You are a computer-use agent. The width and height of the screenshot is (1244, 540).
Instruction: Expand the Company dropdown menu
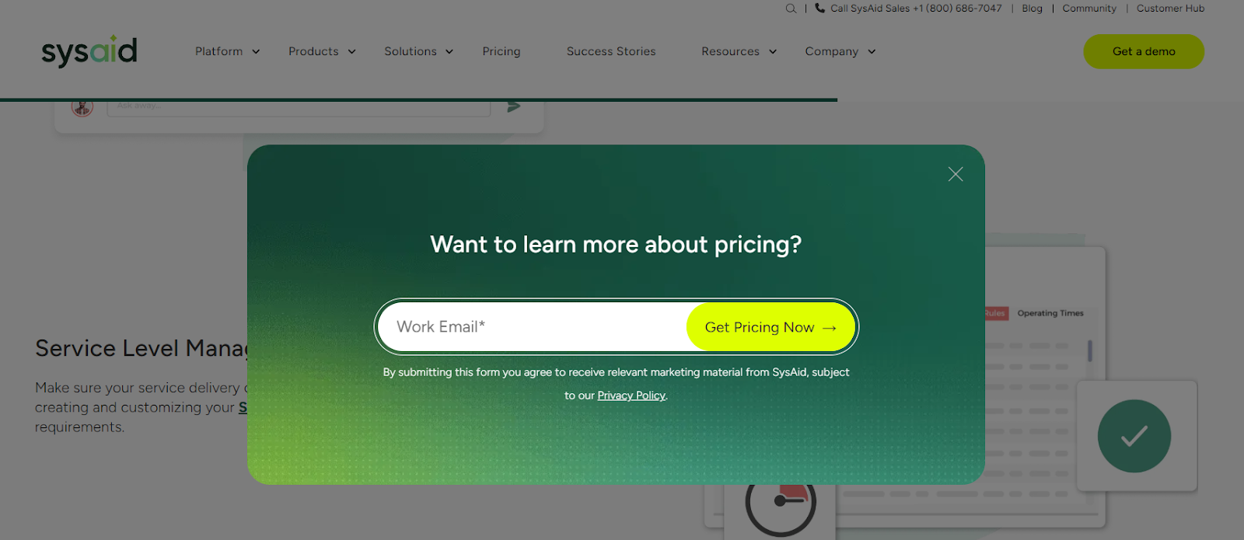point(840,51)
